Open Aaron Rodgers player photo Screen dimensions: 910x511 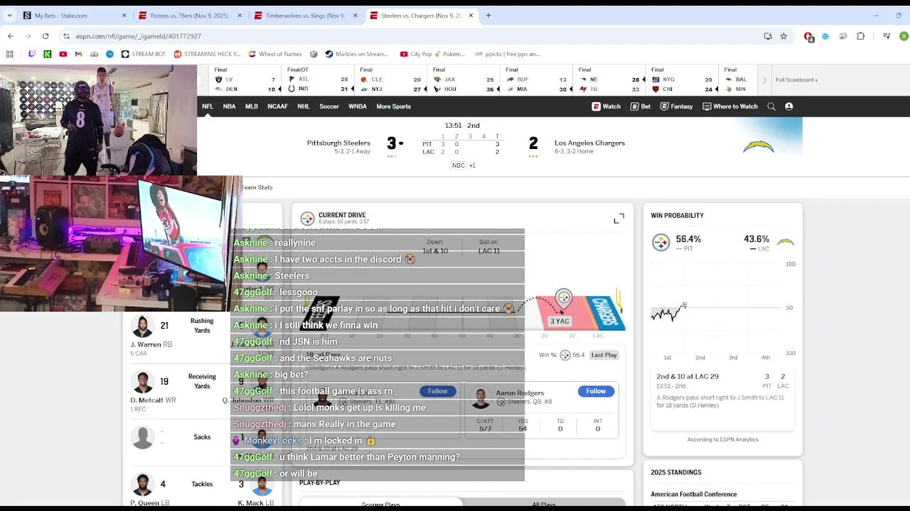[x=481, y=397]
